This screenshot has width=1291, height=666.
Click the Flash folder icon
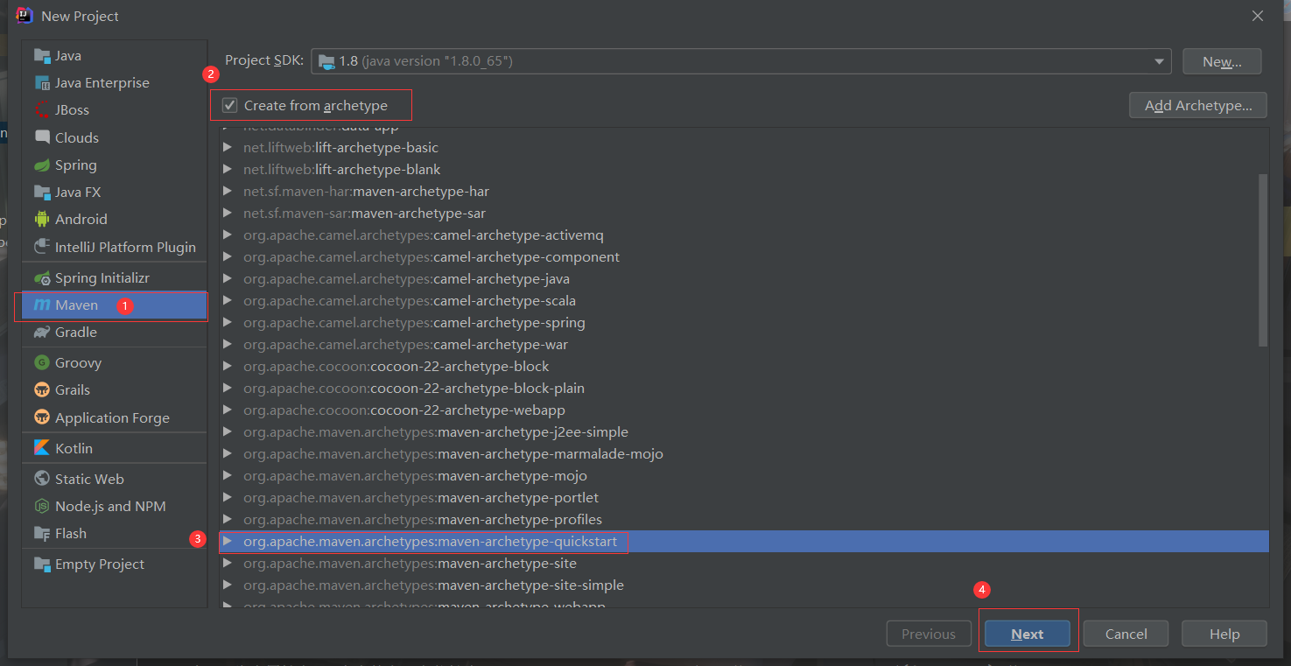42,533
